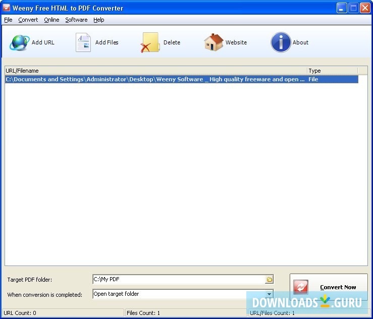Open the Website house icon
This screenshot has height=319, width=373.
[x=214, y=42]
